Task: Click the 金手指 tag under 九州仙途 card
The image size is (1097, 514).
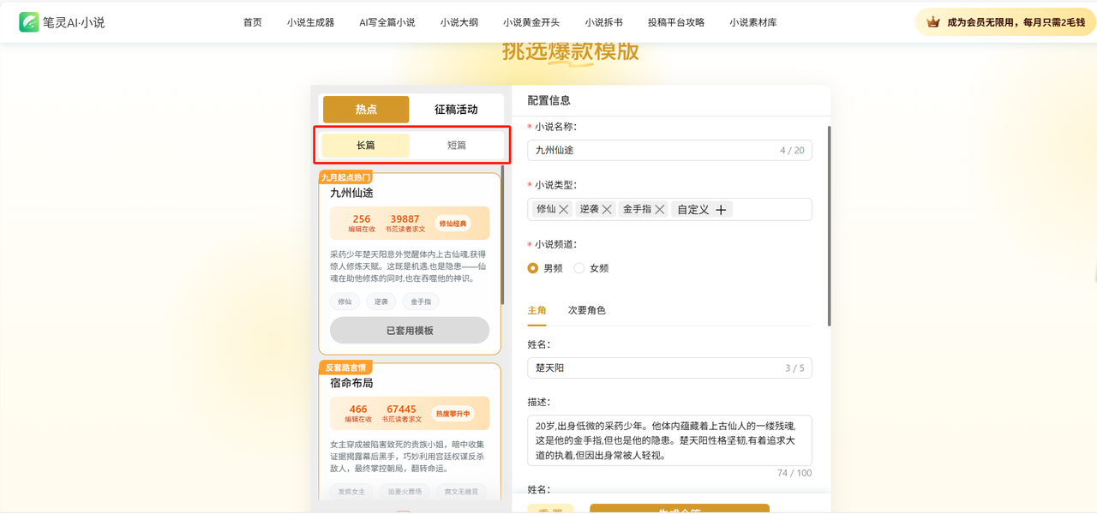Action: pyautogui.click(x=421, y=302)
